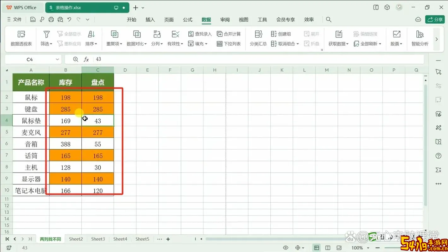The image size is (448, 252).
Task: Expand the quick access toolbar chevron
Action: coord(88,20)
